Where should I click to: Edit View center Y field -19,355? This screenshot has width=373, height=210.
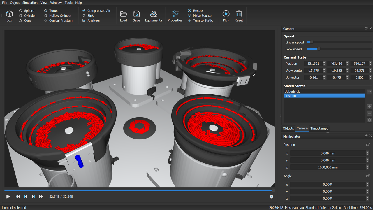click(336, 71)
